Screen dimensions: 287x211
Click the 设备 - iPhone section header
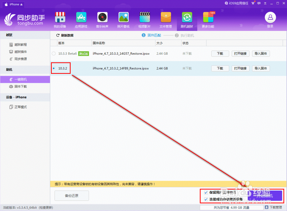[x=25, y=97]
